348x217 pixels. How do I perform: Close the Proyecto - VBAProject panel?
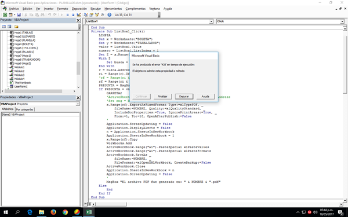pos(78,20)
